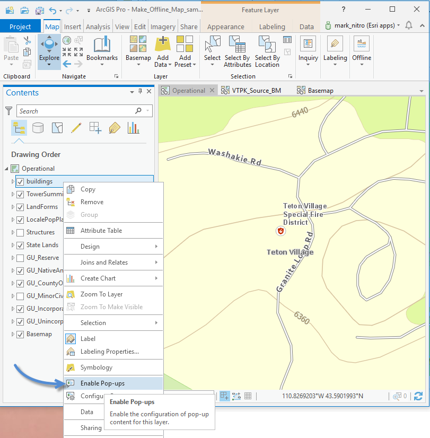
Task: Click the Add Preset button
Action: 185,51
